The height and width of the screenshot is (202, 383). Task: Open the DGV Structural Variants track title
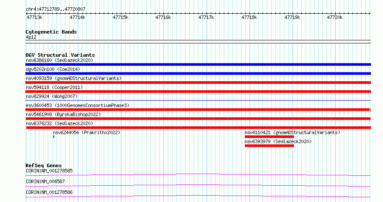60,55
